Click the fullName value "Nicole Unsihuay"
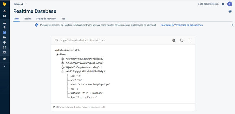Screen dimensions: 235x114 coord(93,93)
